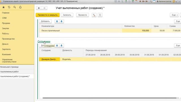Add a row with the materials Добавить button

(45, 21)
